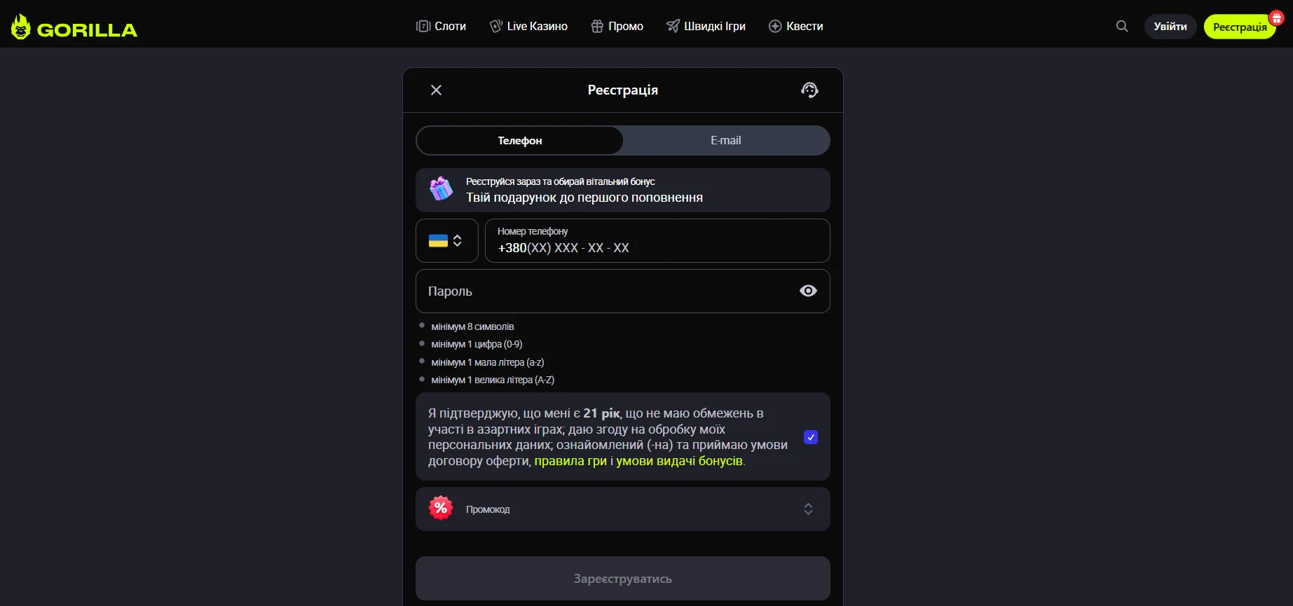Click the Увійти button

pyautogui.click(x=1170, y=27)
